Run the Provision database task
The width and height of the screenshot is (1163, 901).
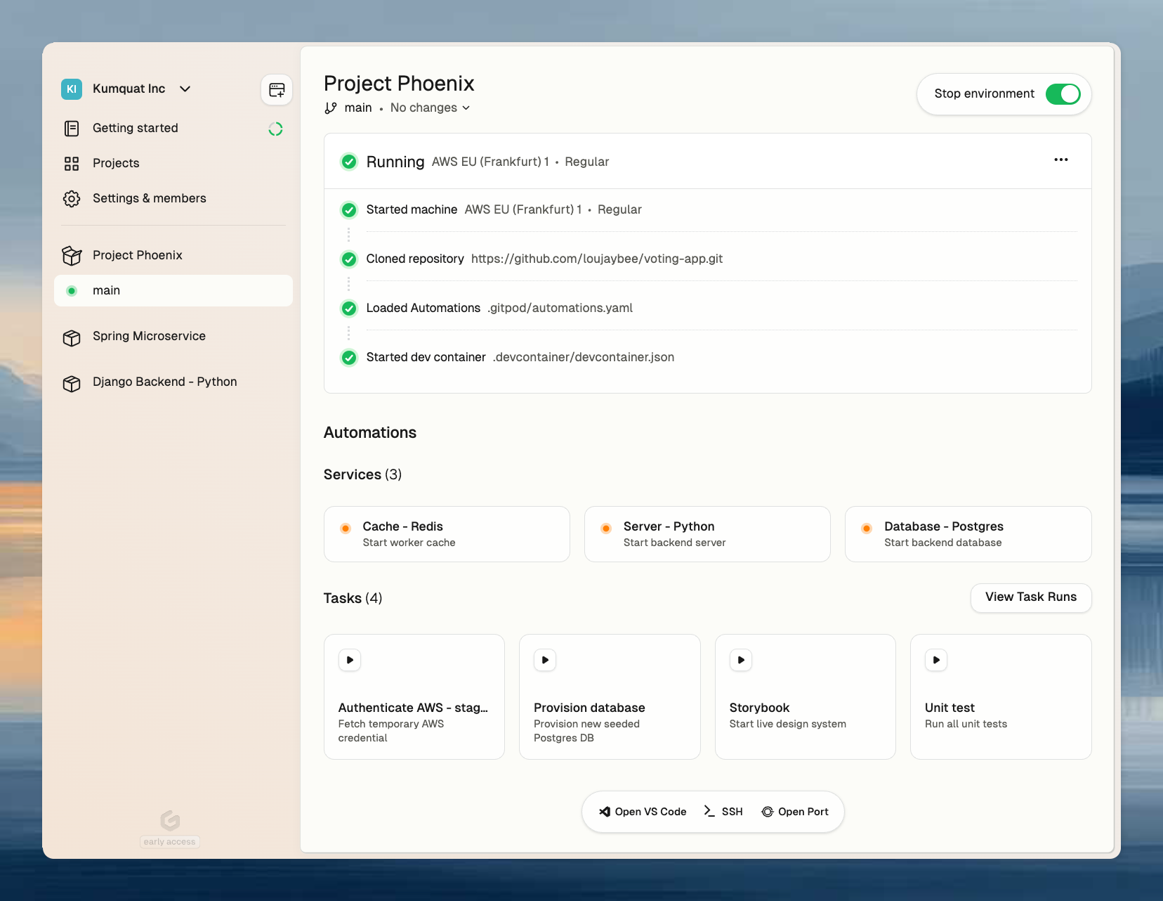click(x=544, y=660)
